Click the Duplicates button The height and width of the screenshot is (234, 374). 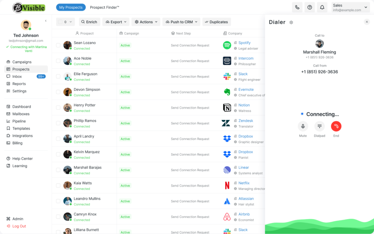(x=217, y=22)
